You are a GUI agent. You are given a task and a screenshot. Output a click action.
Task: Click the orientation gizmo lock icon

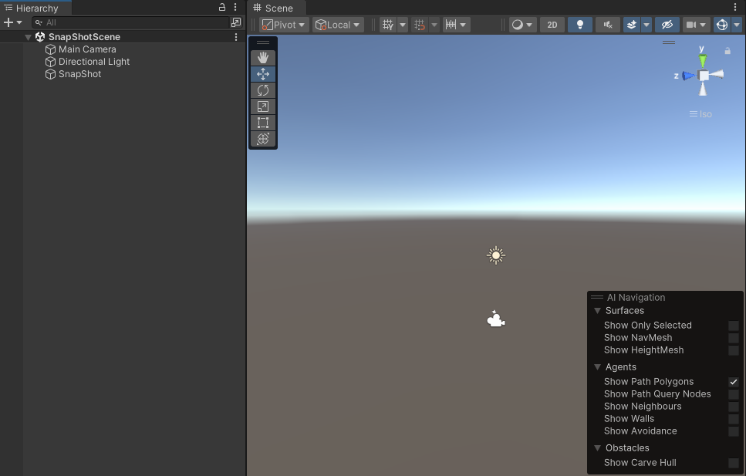[727, 50]
